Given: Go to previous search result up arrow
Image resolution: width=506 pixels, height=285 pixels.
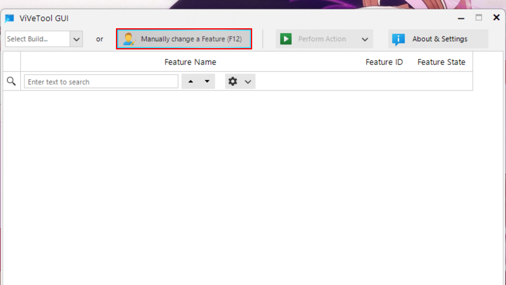Looking at the screenshot, I should [x=190, y=81].
